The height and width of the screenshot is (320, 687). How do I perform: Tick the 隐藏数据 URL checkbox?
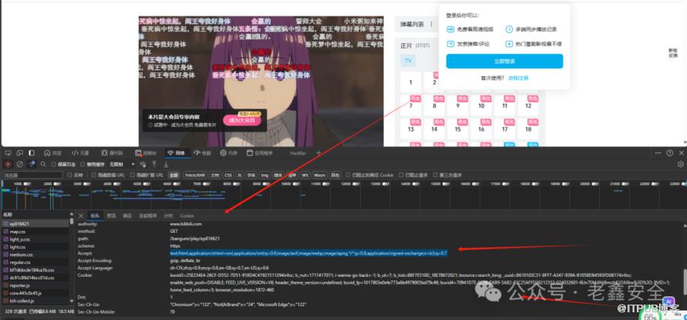[94, 175]
